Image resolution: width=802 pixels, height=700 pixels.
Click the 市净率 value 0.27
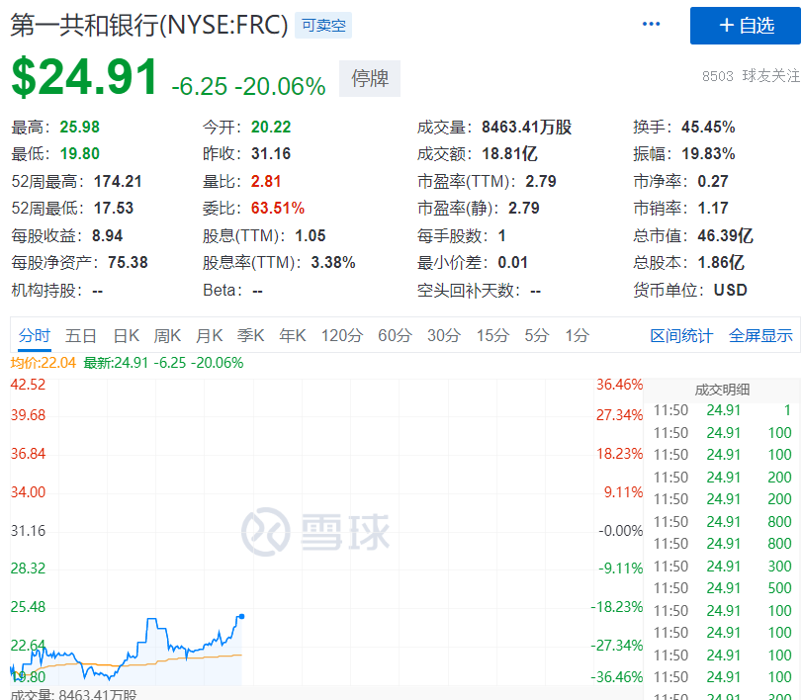pyautogui.click(x=712, y=181)
